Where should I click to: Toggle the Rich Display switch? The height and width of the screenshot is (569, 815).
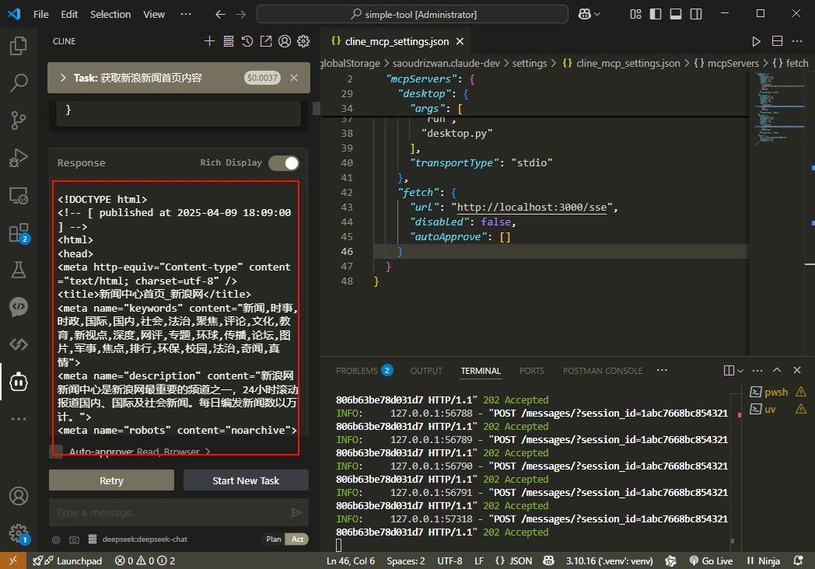click(x=283, y=162)
